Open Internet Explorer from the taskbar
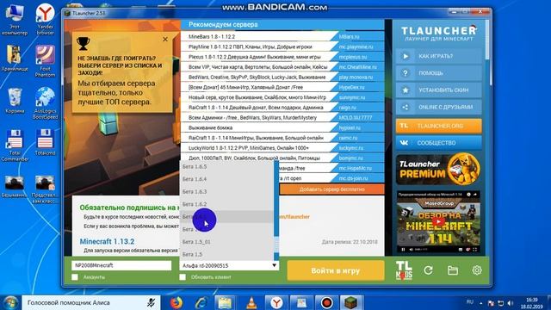This screenshot has height=310, width=551. [x=201, y=302]
